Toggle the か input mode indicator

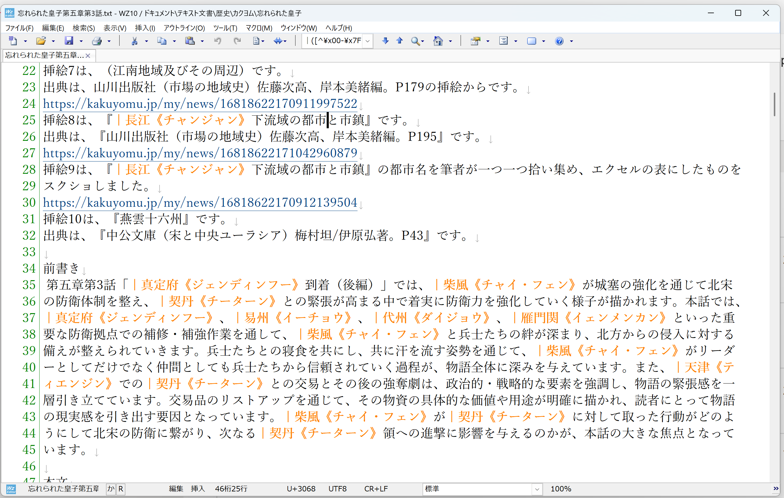(111, 488)
